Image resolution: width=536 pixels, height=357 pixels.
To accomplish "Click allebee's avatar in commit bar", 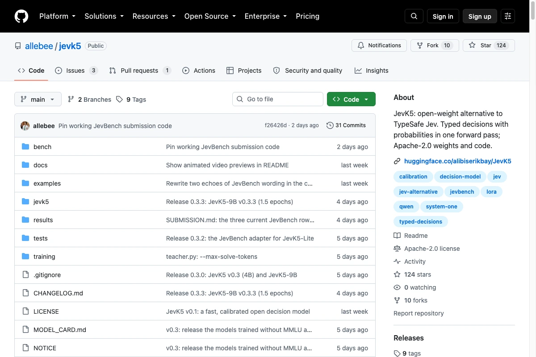I will tap(25, 126).
